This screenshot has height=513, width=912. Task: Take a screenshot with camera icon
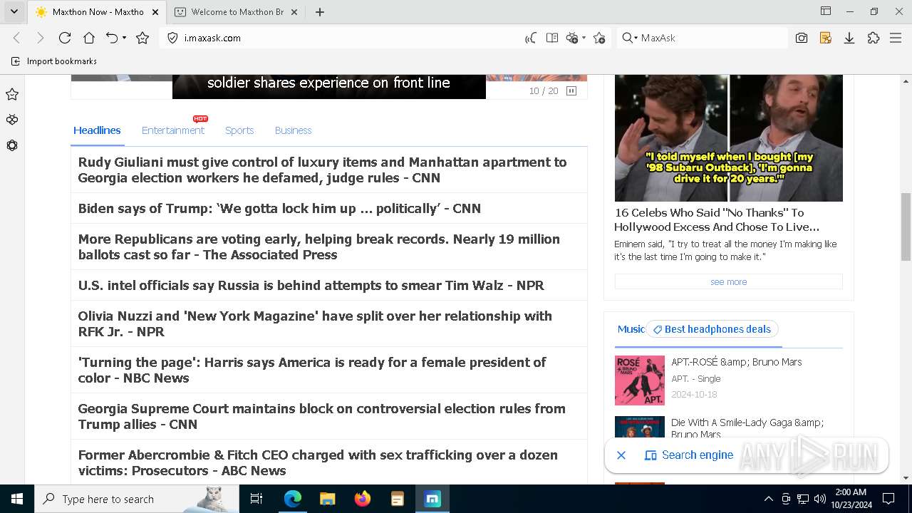[802, 38]
